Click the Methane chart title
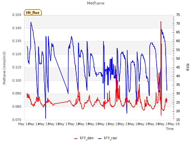This screenshot has width=192, height=144. (x=96, y=3)
